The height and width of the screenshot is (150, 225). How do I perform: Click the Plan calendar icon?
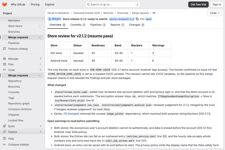[4, 64]
